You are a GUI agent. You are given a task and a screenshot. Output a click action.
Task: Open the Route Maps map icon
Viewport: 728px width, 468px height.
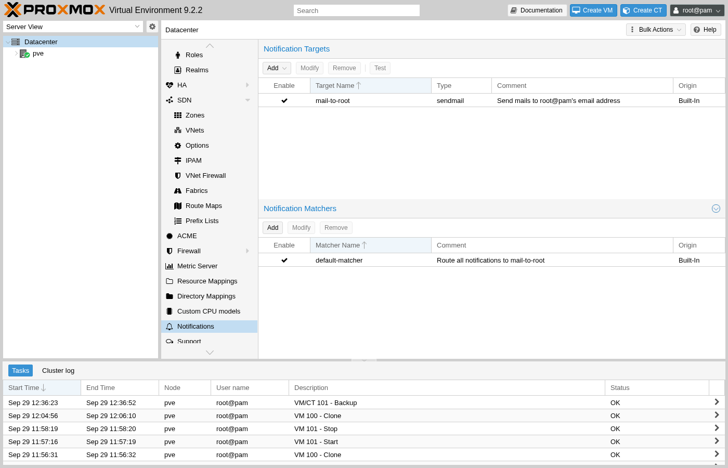(x=178, y=206)
